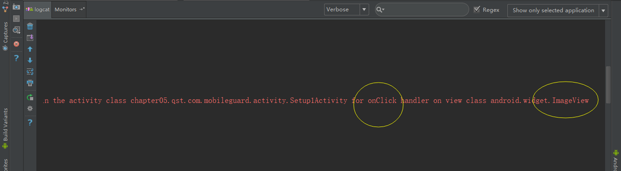The height and width of the screenshot is (171, 621).
Task: Toggle the Regex checkbox
Action: 477,10
